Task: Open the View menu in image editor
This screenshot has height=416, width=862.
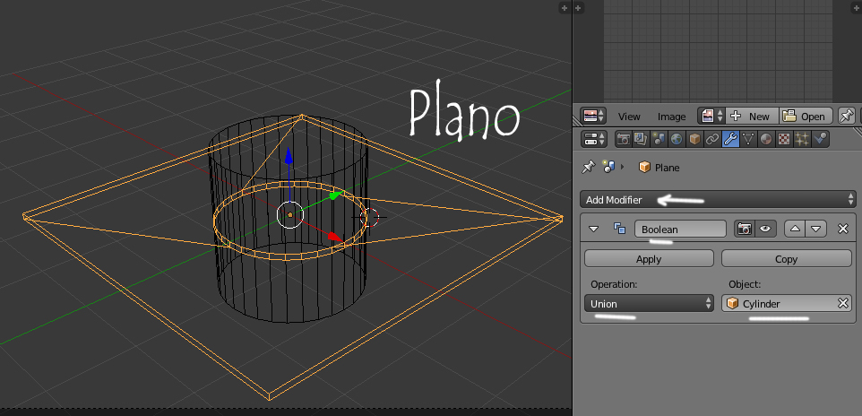Action: (x=629, y=117)
